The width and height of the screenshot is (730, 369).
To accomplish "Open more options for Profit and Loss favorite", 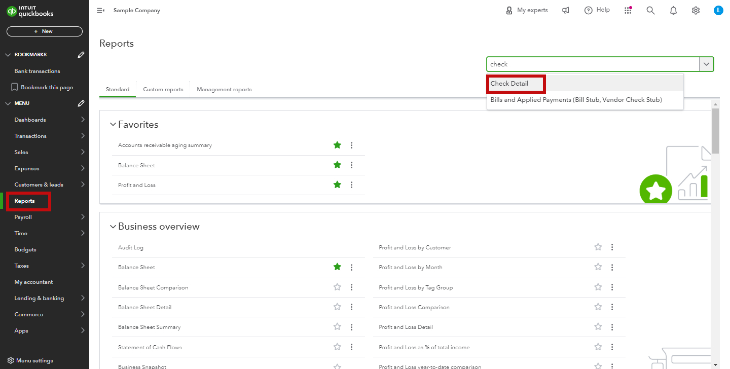I will [x=351, y=185].
